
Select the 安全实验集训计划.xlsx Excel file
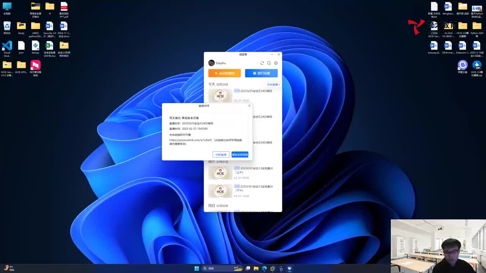pyautogui.click(x=49, y=49)
